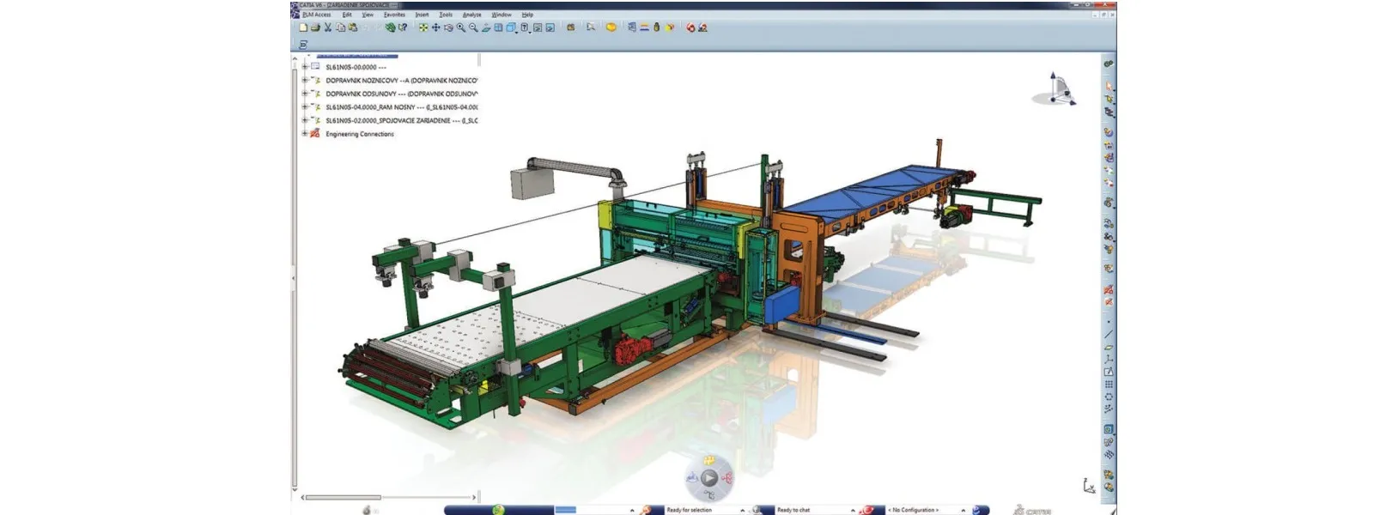The image size is (1374, 515).
Task: Click the bottom icon on the wheel
Action: click(x=709, y=495)
